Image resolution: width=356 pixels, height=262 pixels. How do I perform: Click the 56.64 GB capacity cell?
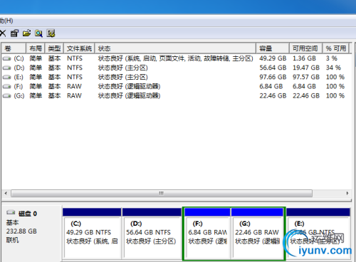coord(273,68)
